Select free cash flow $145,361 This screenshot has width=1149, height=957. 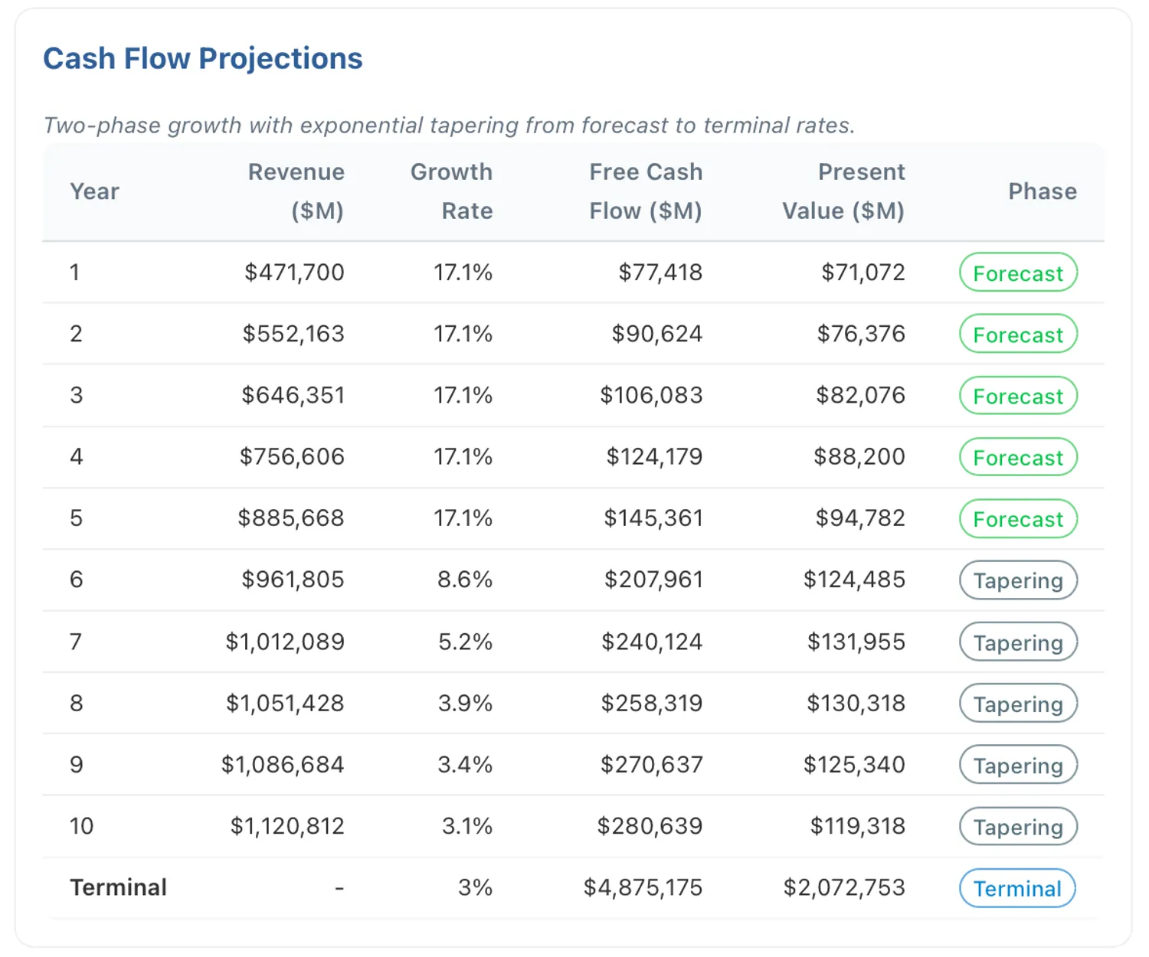pos(653,518)
